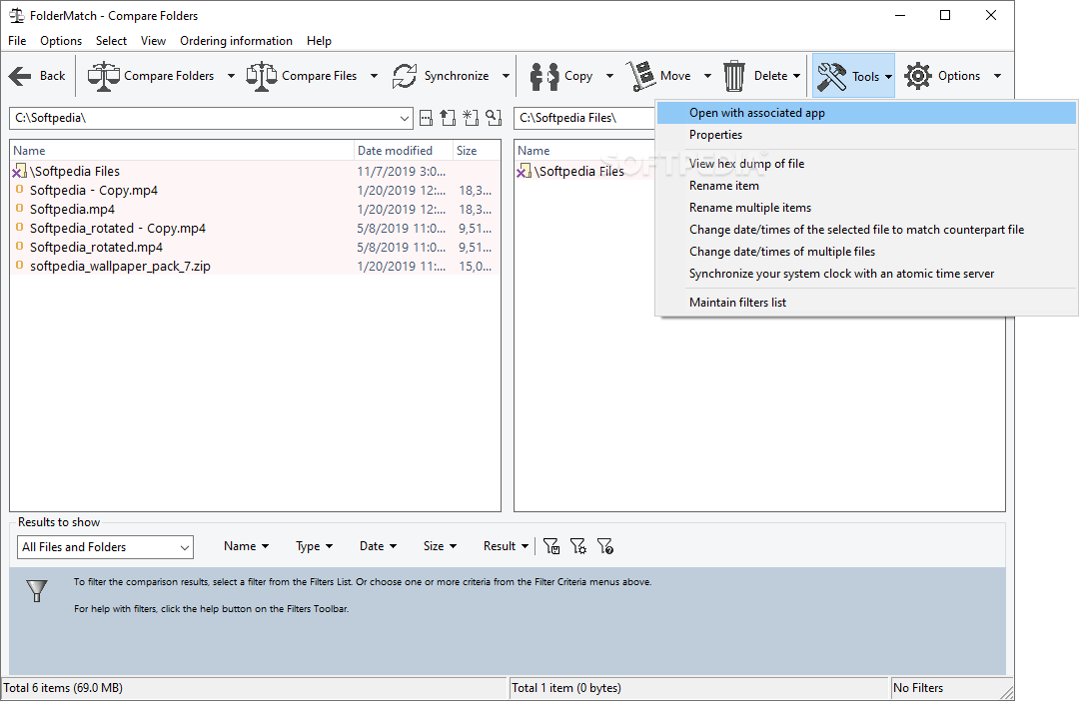
Task: Open the All Files and Folders combo box
Action: point(105,547)
